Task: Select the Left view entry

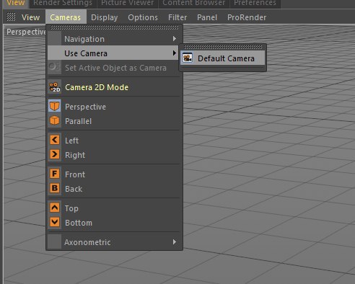Action: click(x=114, y=141)
